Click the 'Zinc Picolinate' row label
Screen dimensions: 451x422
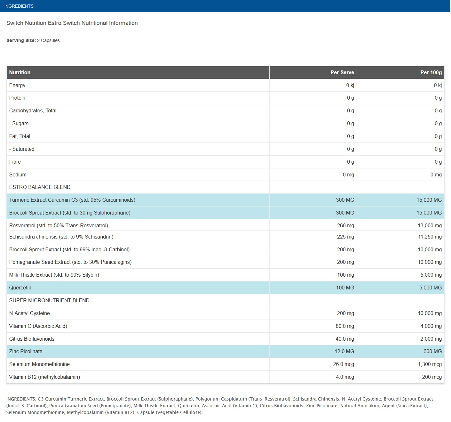(26, 352)
